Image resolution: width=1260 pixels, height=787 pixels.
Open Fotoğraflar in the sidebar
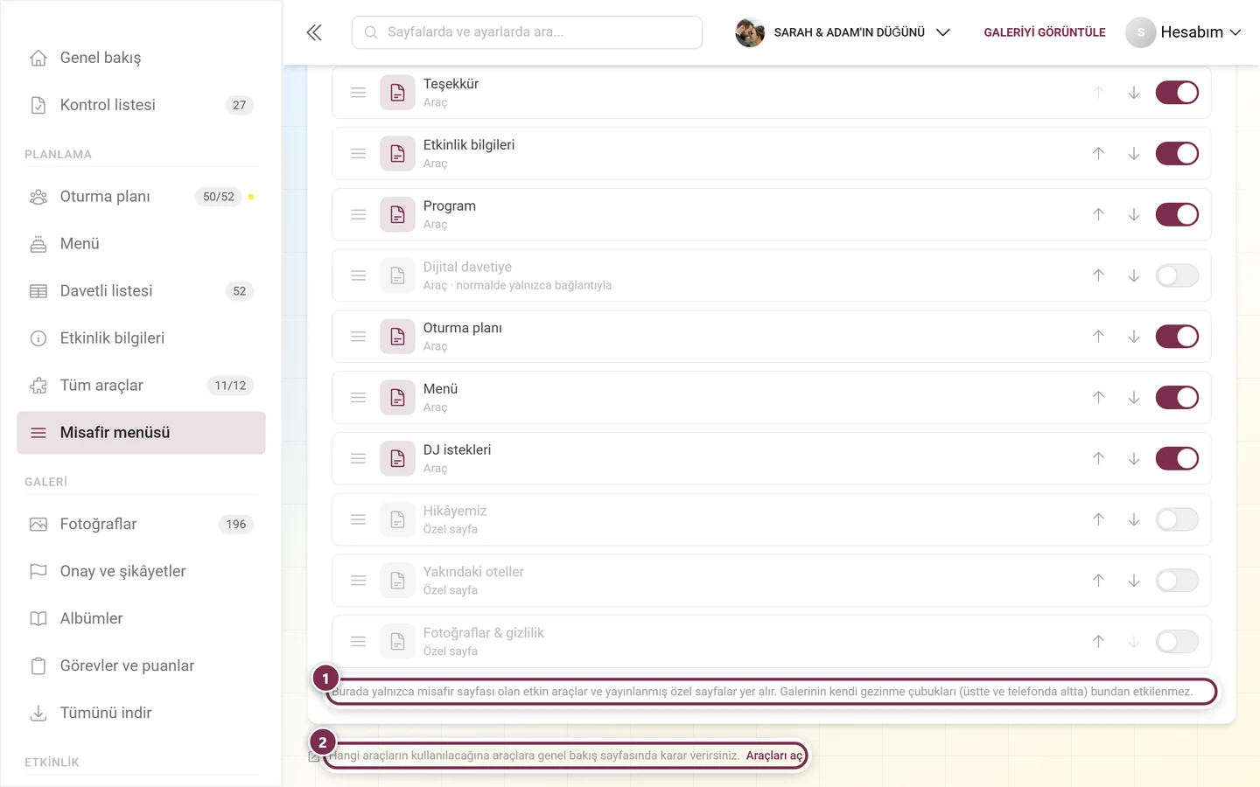click(x=141, y=525)
